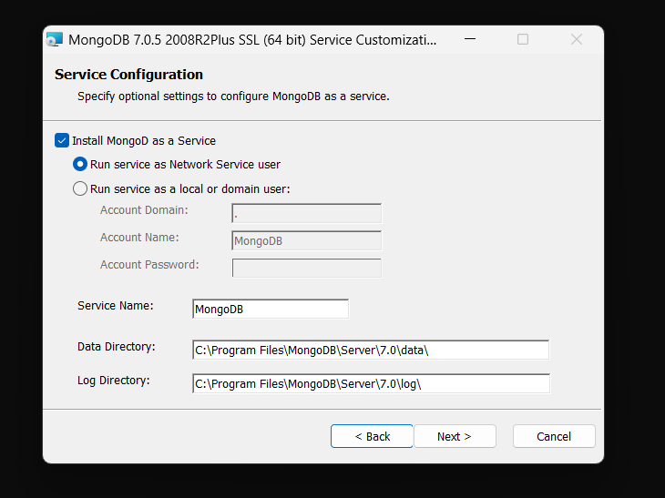Click the Account Name field
The image size is (665, 498).
(307, 240)
